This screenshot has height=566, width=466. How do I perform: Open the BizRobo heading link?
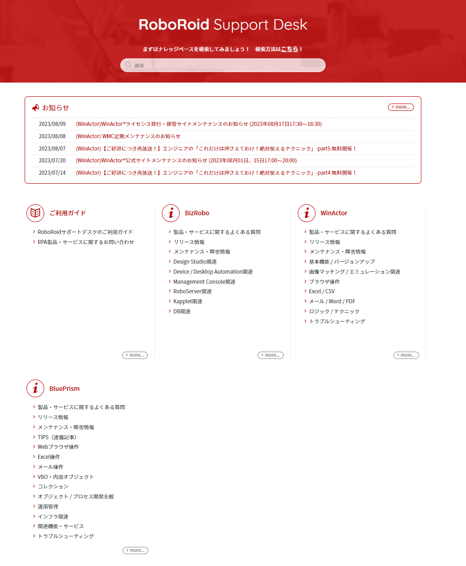[x=197, y=213]
